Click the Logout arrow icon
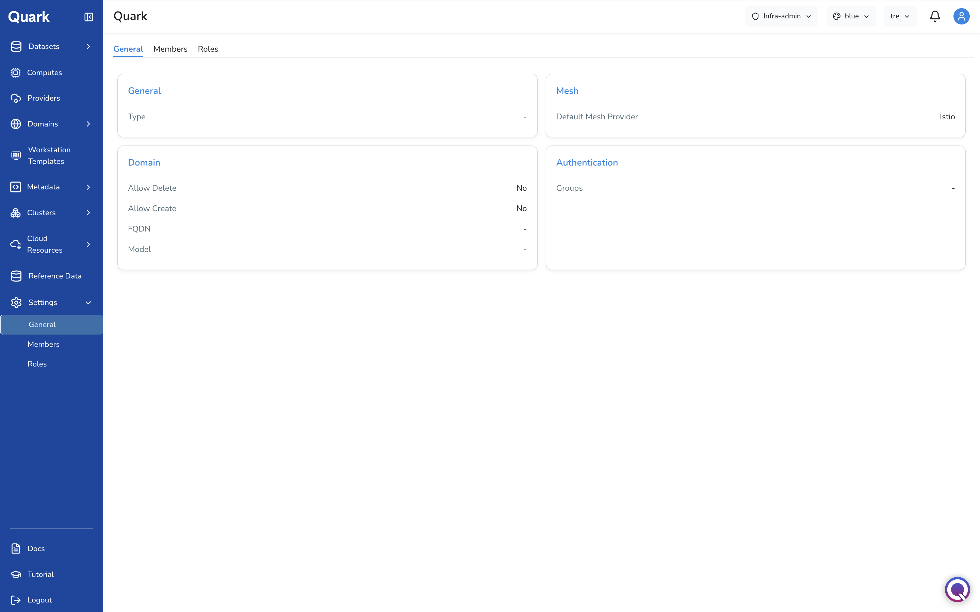 [16, 600]
